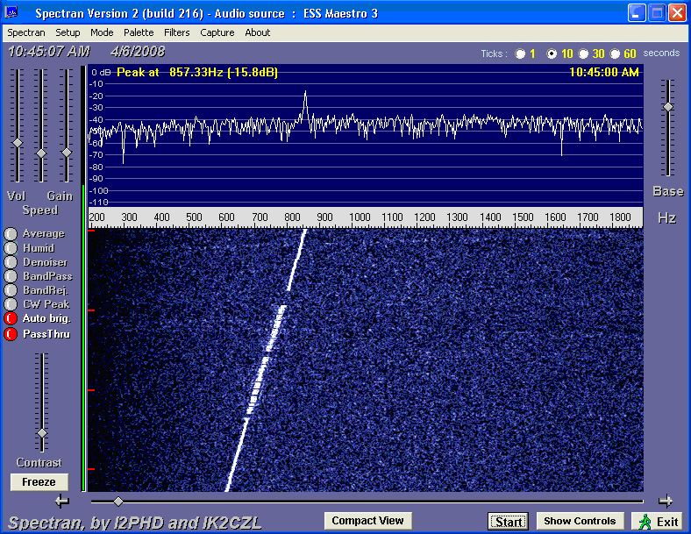Open the Filters menu
The height and width of the screenshot is (534, 691).
click(x=176, y=32)
